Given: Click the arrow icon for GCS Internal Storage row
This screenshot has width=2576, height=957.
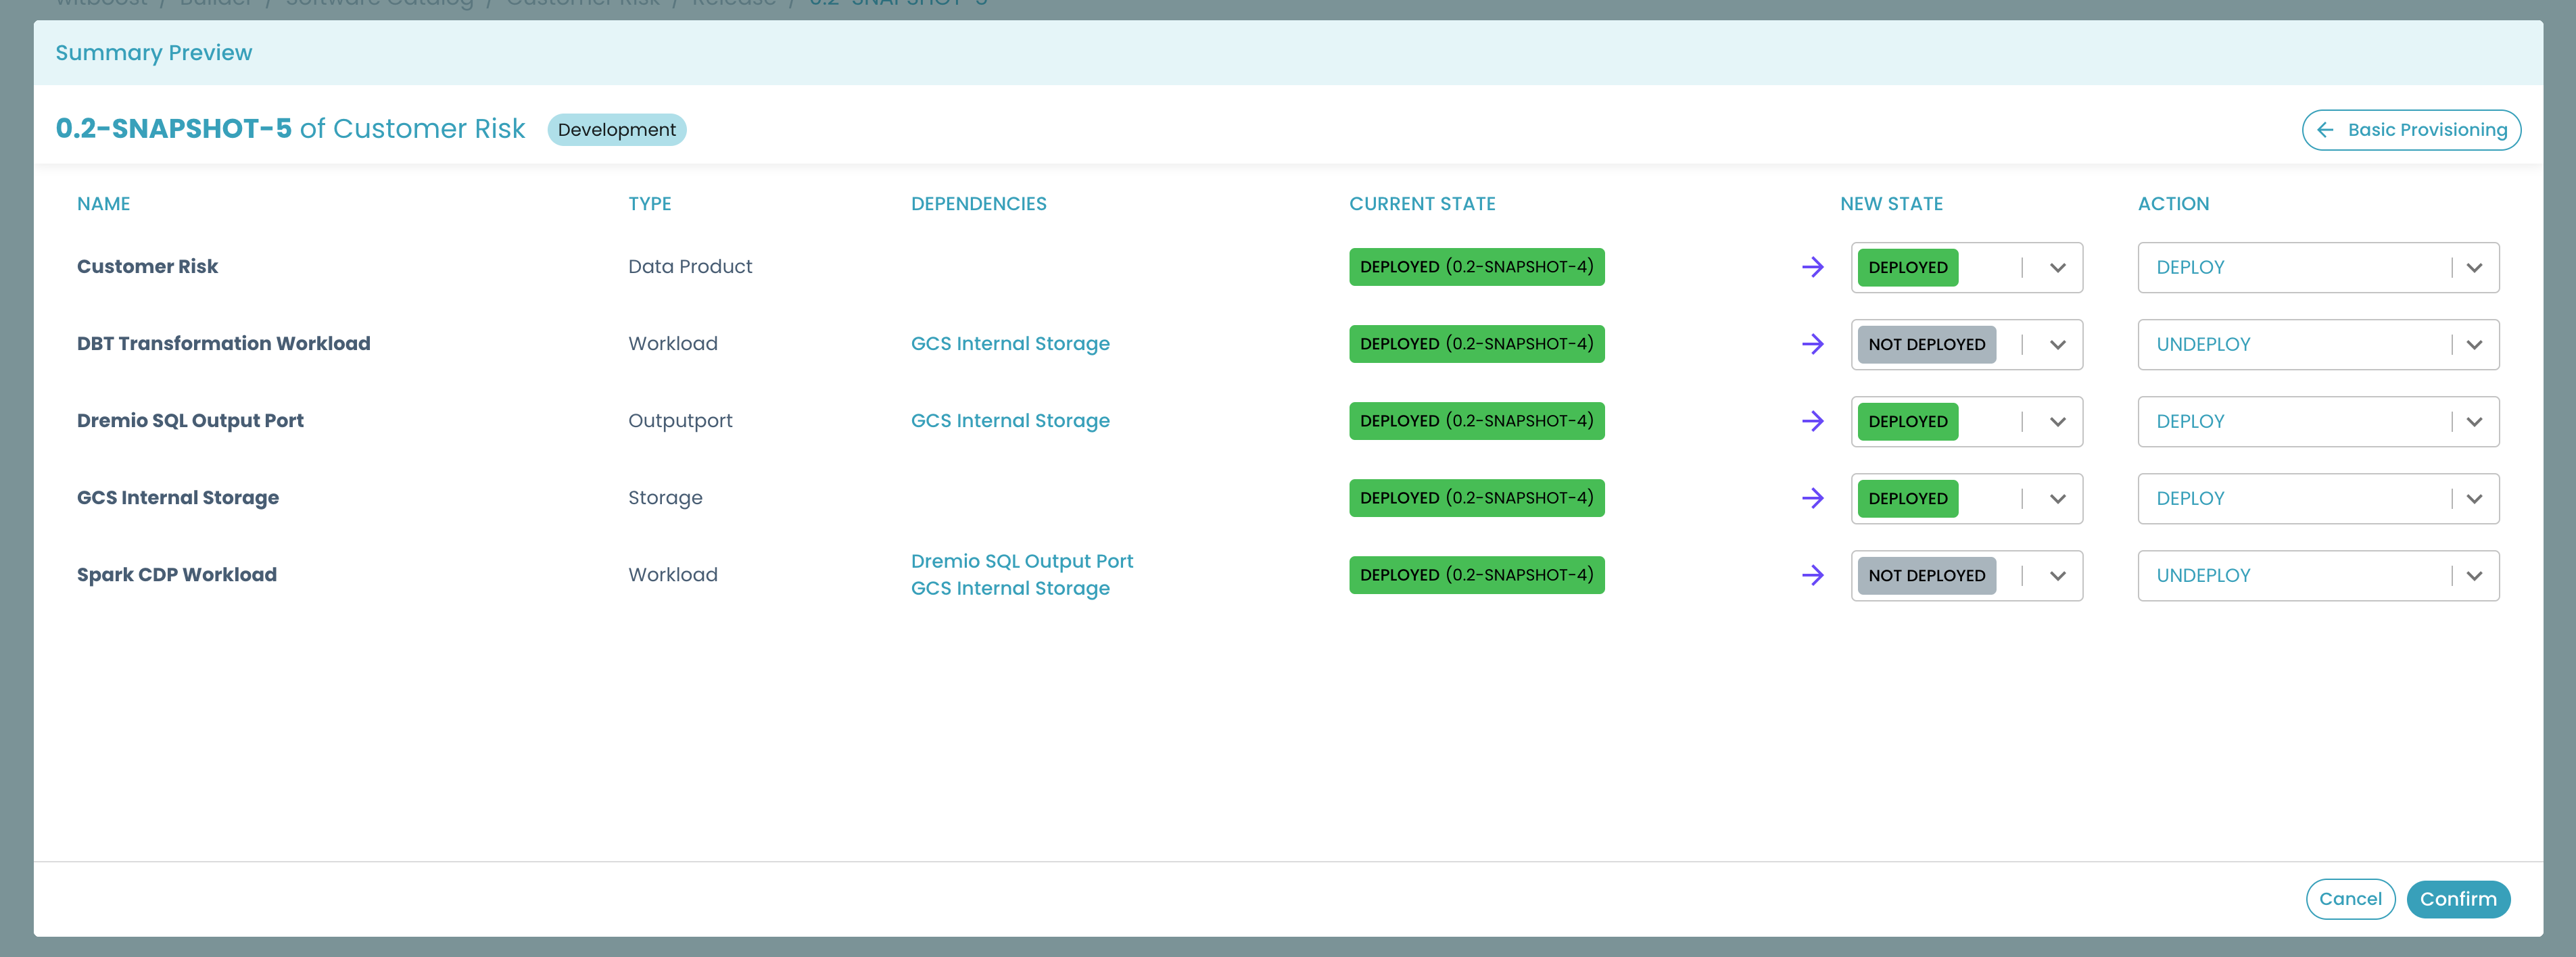Looking at the screenshot, I should (1811, 497).
